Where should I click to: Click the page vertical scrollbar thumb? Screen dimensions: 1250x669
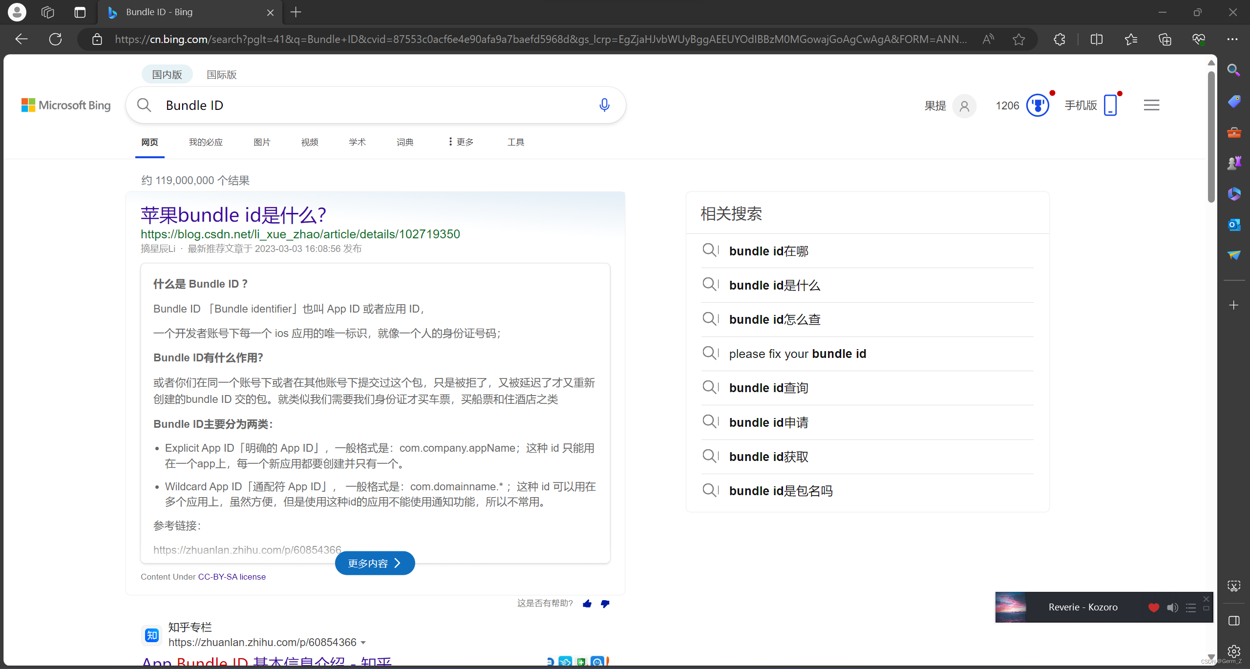1211,137
